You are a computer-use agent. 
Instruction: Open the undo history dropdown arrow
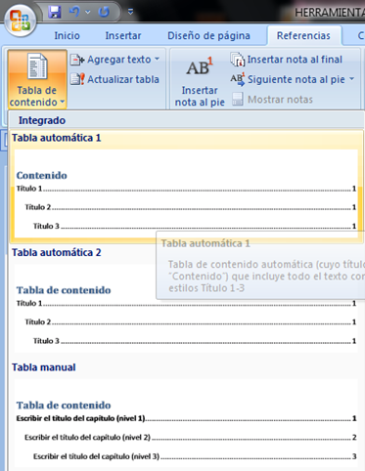[87, 13]
